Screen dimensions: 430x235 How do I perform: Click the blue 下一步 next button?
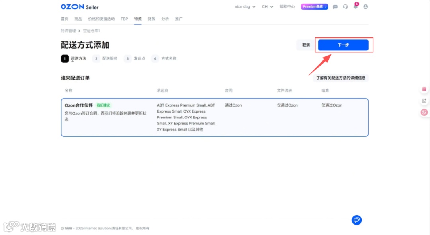[343, 45]
